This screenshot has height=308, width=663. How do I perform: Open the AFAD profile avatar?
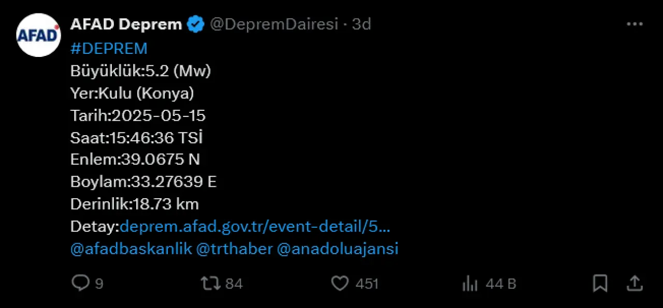tap(39, 35)
